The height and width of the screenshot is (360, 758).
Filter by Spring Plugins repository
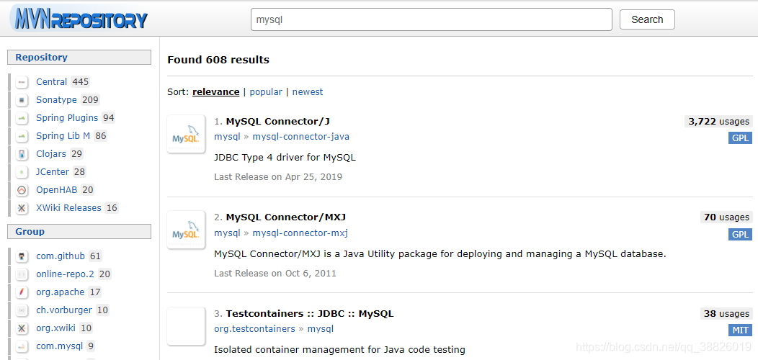tap(67, 118)
